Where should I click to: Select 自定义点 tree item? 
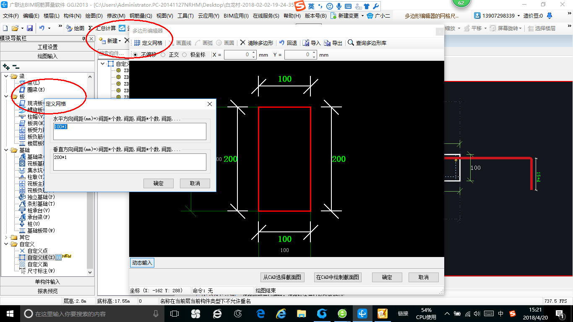tap(34, 251)
